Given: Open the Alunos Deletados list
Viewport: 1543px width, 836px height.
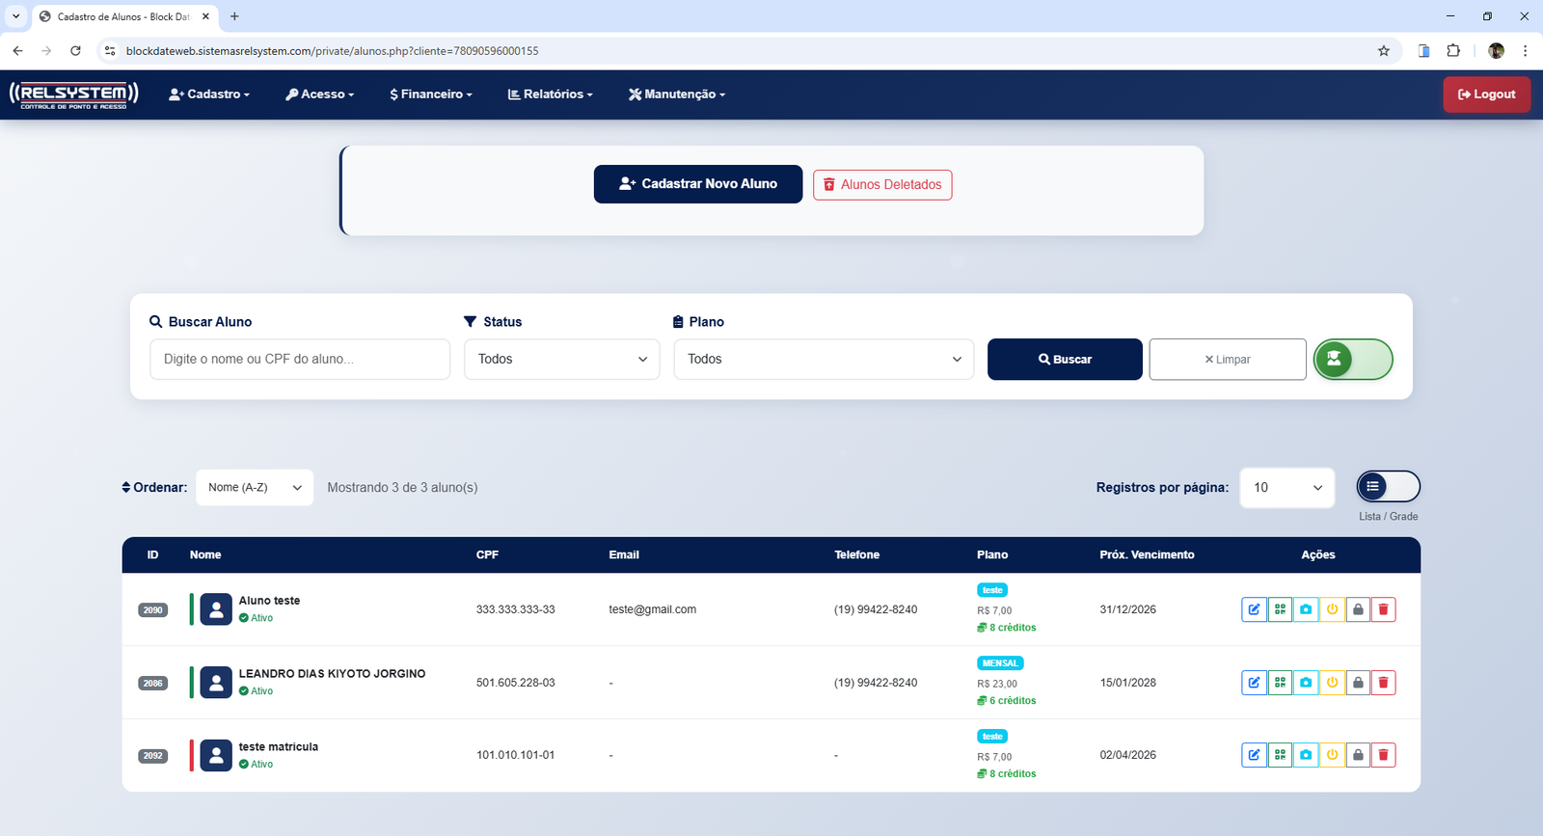Looking at the screenshot, I should coord(882,185).
